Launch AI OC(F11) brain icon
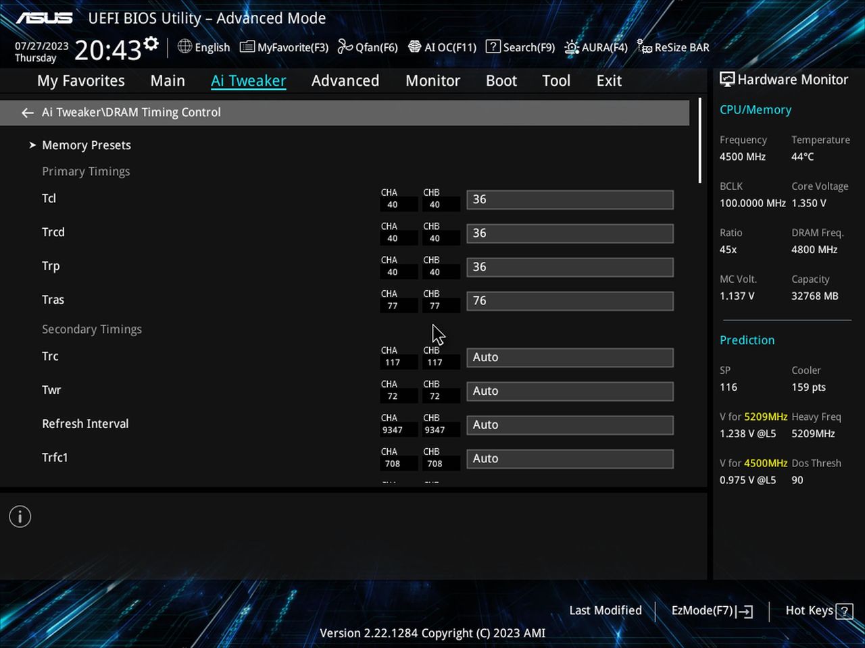The height and width of the screenshot is (648, 865). [x=415, y=47]
